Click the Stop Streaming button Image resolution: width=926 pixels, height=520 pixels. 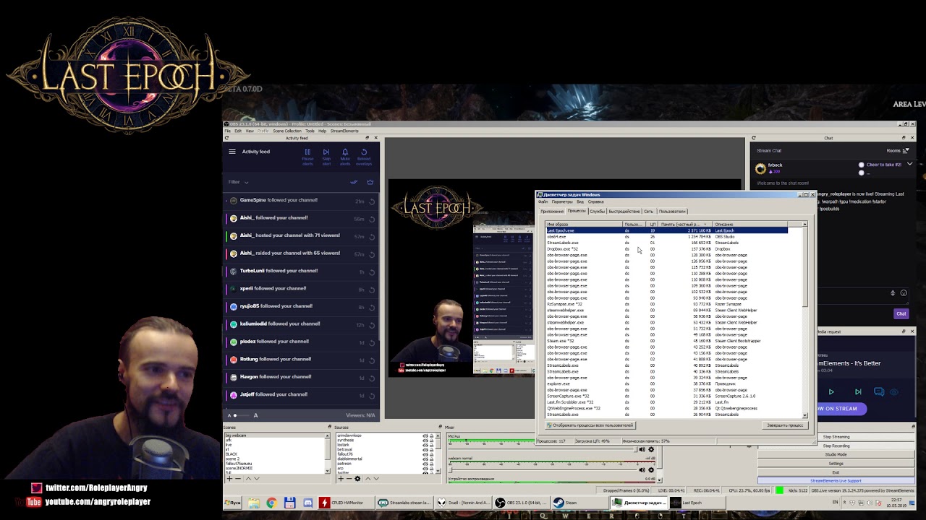[x=836, y=437]
